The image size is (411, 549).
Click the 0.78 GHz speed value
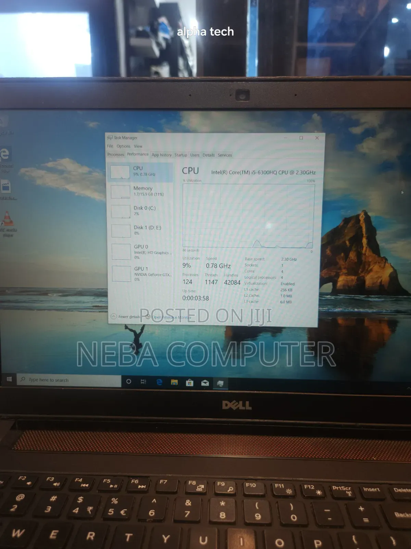[218, 266]
